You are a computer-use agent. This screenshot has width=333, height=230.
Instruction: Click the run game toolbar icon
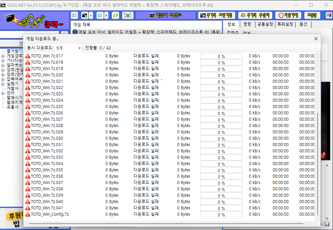click(x=84, y=15)
